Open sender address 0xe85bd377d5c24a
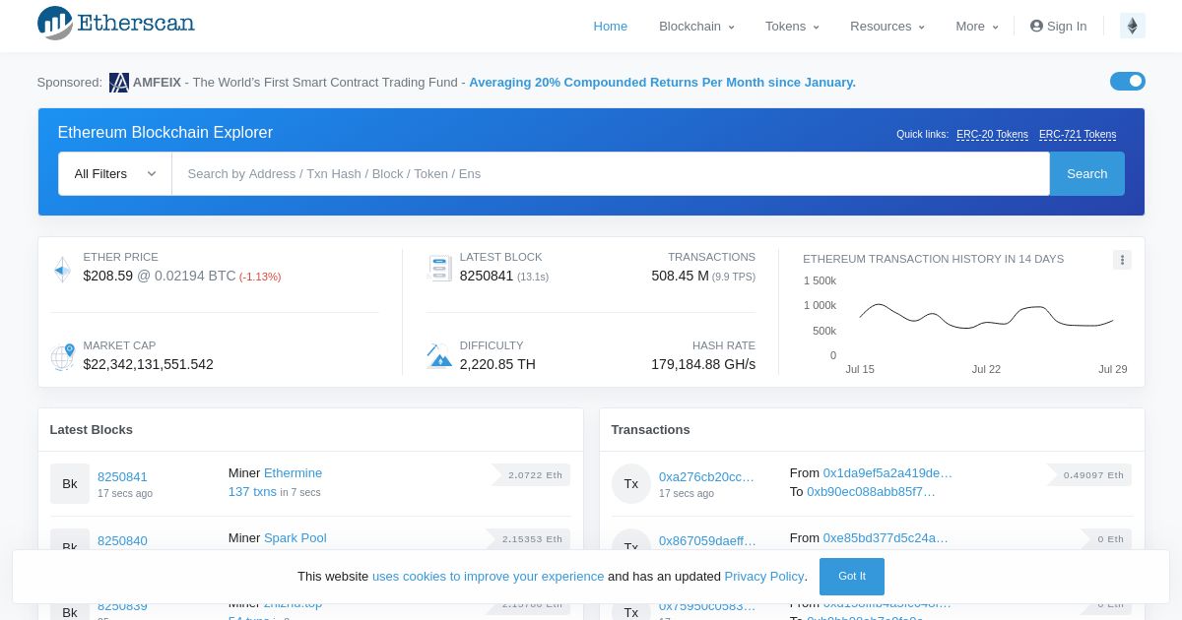The height and width of the screenshot is (620, 1182). (x=886, y=538)
